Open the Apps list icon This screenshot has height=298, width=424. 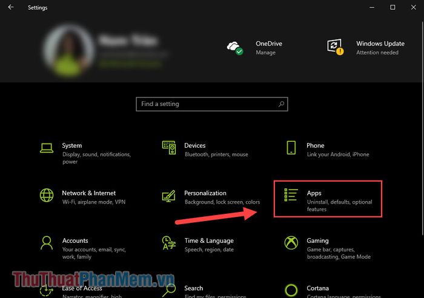pos(291,195)
